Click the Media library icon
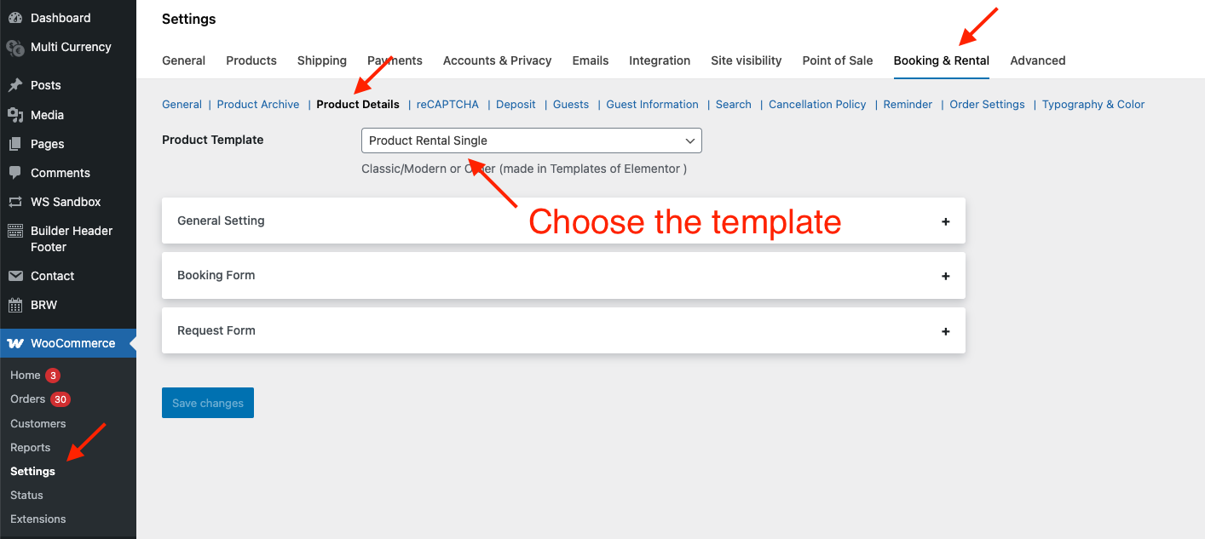Viewport: 1205px width, 539px height. tap(15, 115)
